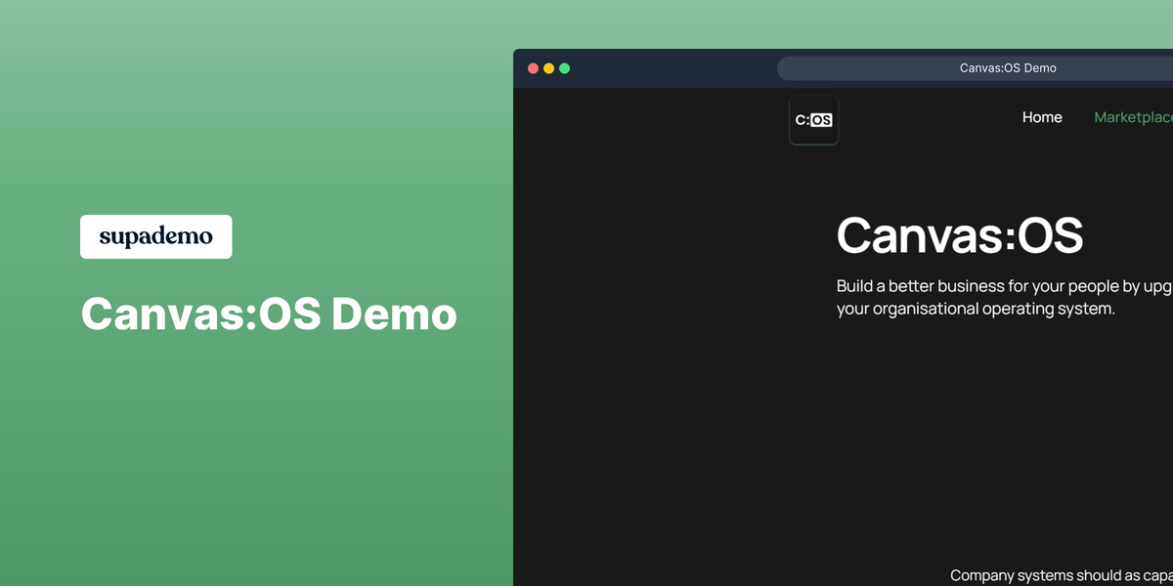Click the C:OS logo icon
The image size is (1173, 586).
coord(813,120)
